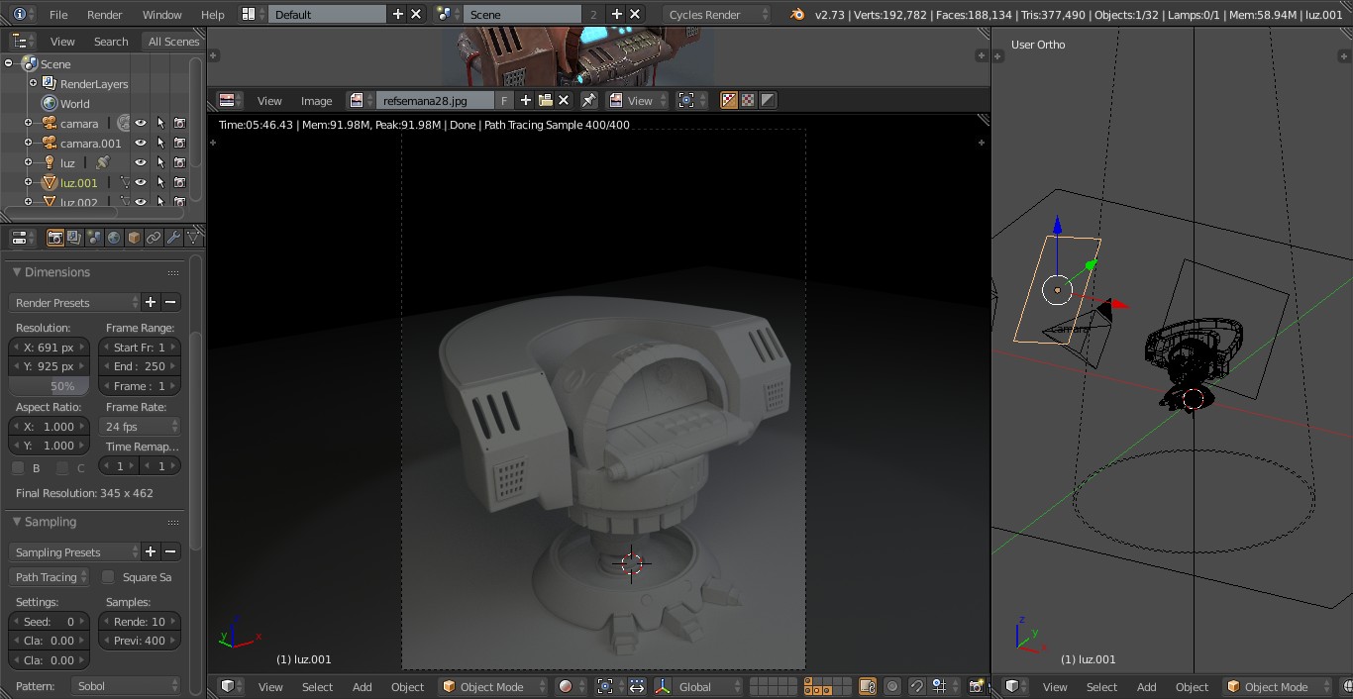Viewport: 1353px width, 699px height.
Task: Open the Render Layers properties tab
Action: 74,238
